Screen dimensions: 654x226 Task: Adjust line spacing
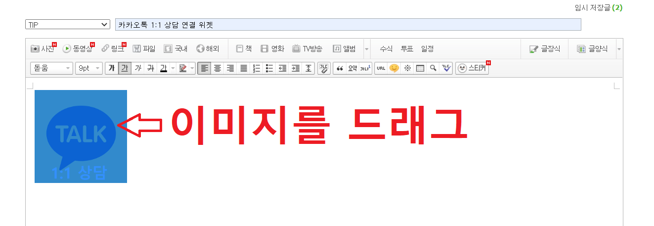coord(308,68)
